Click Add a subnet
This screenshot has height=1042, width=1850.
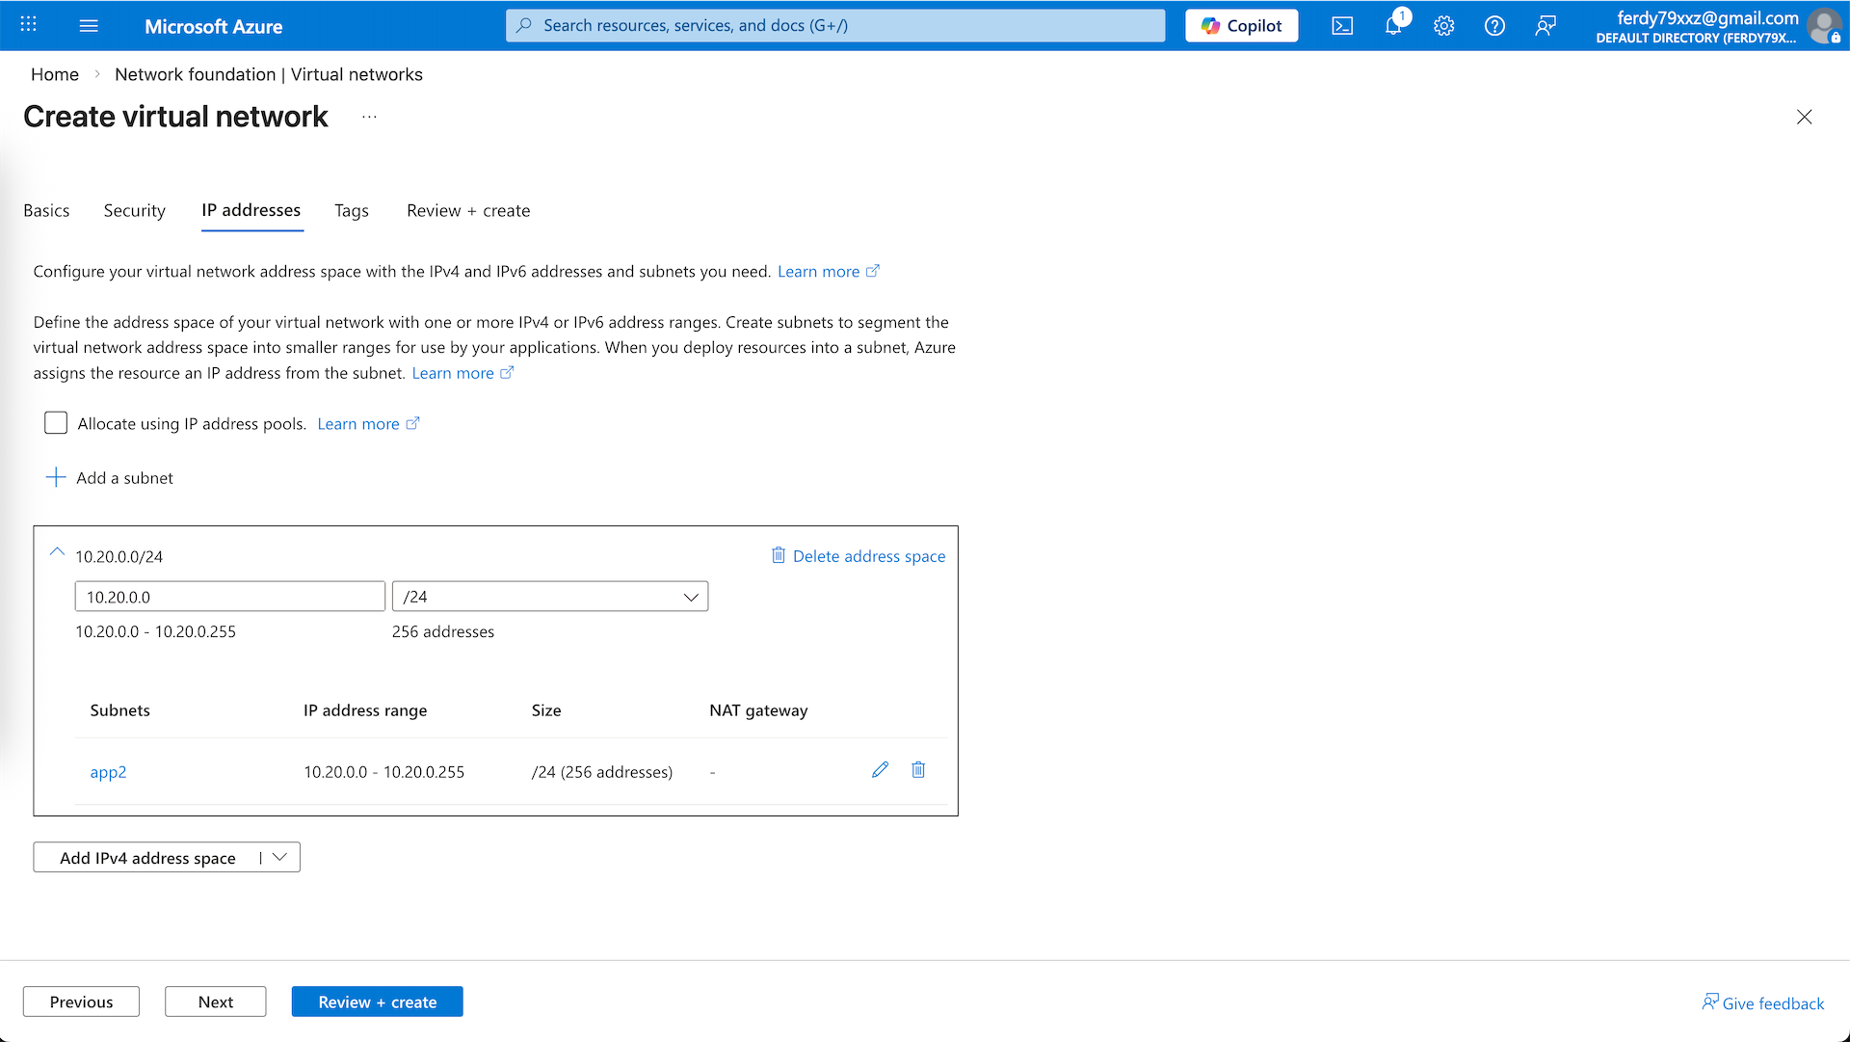[x=110, y=477]
